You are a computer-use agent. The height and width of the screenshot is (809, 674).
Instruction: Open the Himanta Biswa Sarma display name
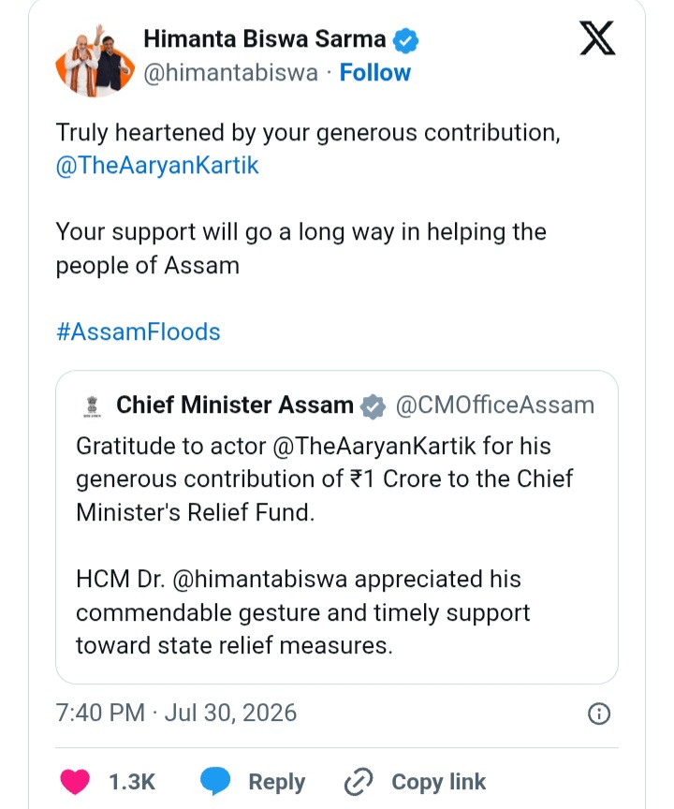pyautogui.click(x=265, y=39)
